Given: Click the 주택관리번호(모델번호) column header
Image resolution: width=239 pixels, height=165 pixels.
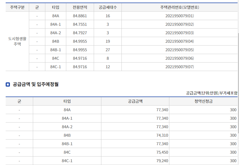Looking at the screenshot, I should tap(180, 7).
